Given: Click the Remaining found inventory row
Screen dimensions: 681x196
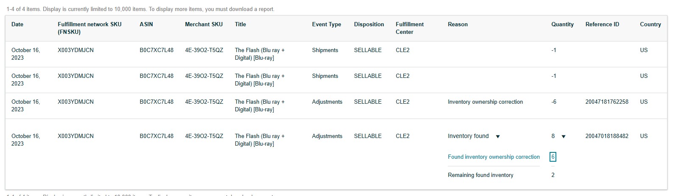Looking at the screenshot, I should pyautogui.click(x=501, y=175).
